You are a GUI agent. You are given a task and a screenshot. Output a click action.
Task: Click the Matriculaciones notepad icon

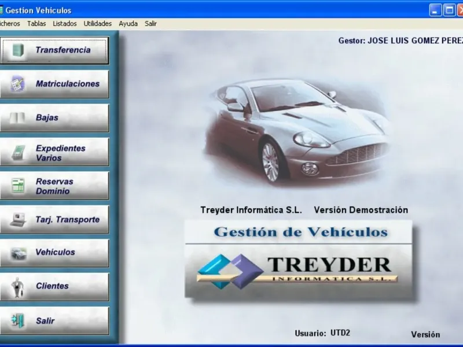click(x=17, y=84)
